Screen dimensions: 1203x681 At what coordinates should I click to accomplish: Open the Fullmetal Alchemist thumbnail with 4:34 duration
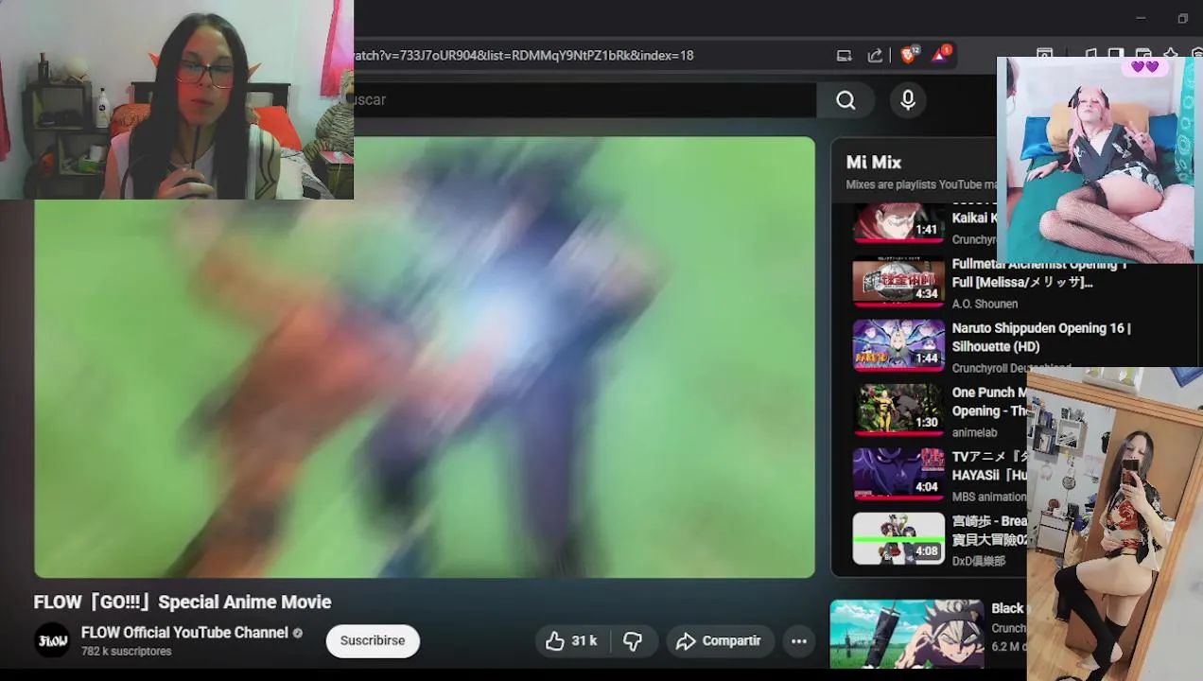click(898, 282)
